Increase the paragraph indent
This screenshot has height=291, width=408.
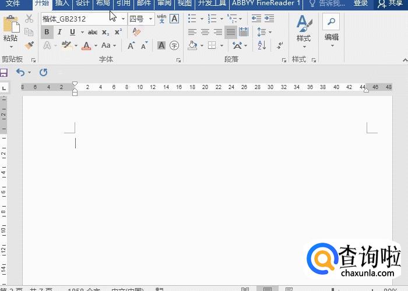(x=269, y=19)
